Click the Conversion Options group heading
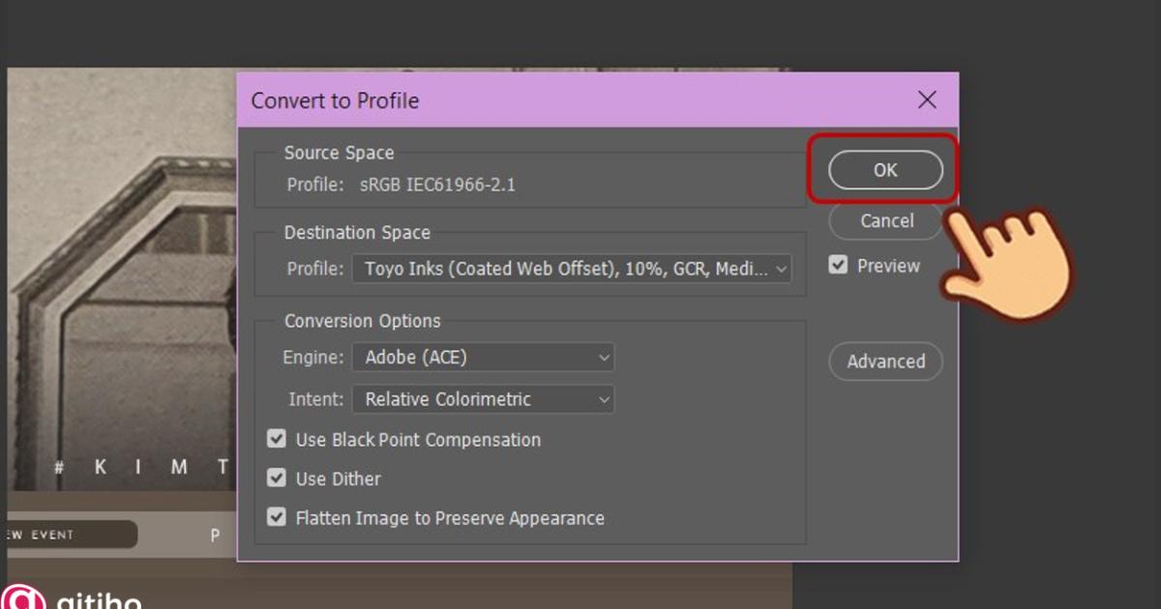 coord(362,321)
